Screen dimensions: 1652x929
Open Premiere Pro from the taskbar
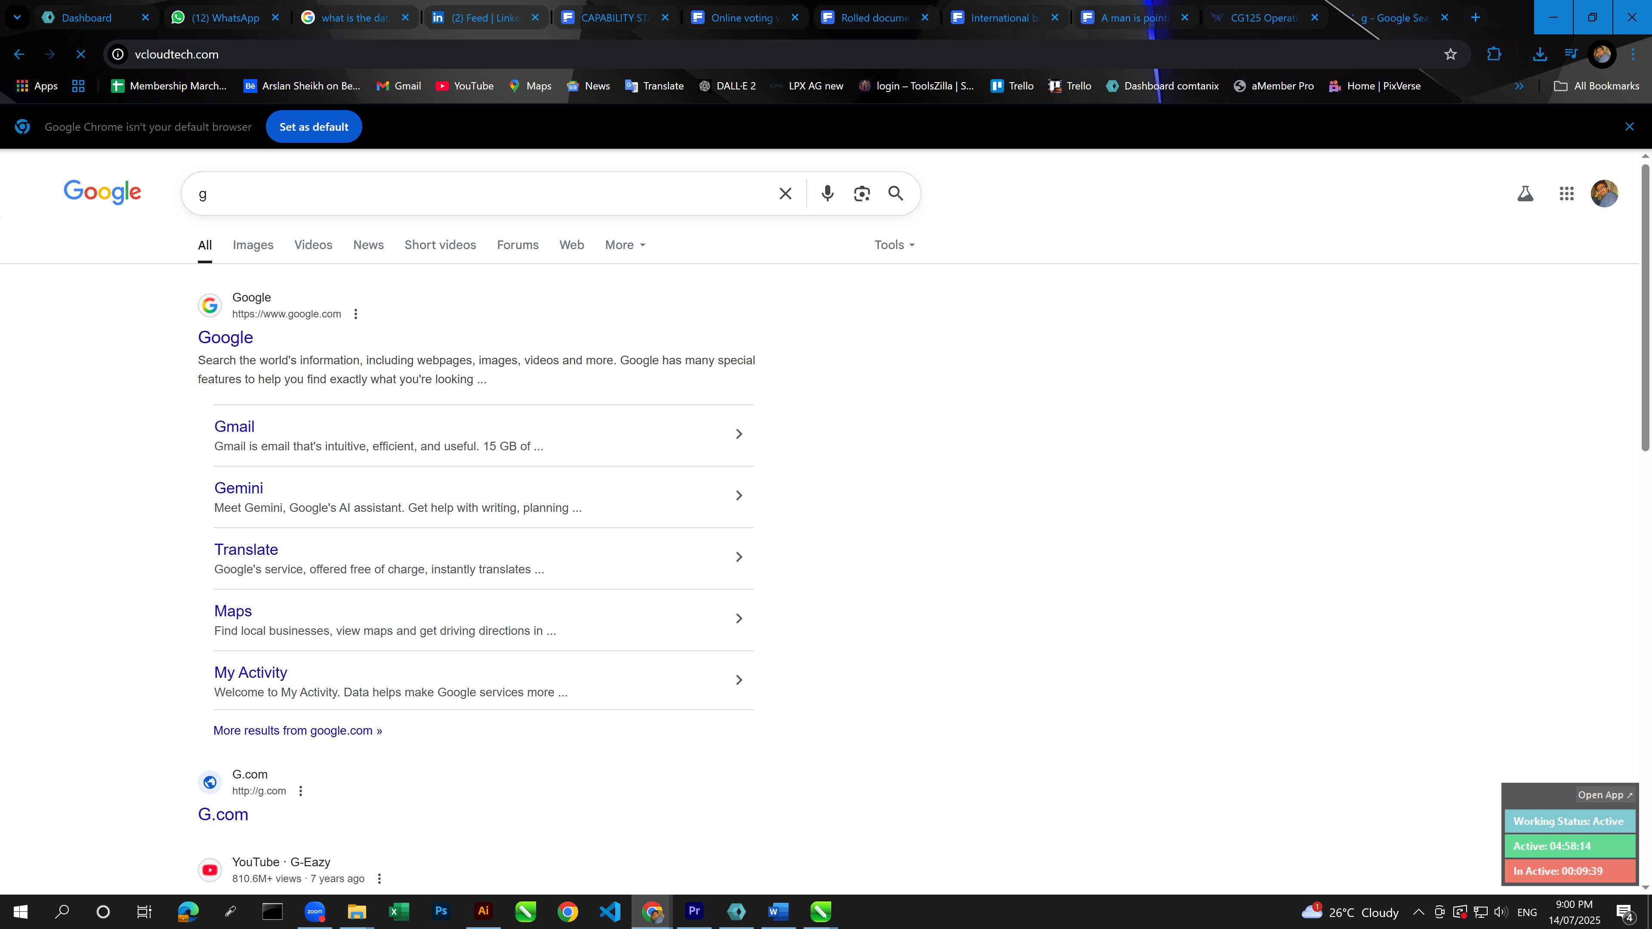coord(694,911)
